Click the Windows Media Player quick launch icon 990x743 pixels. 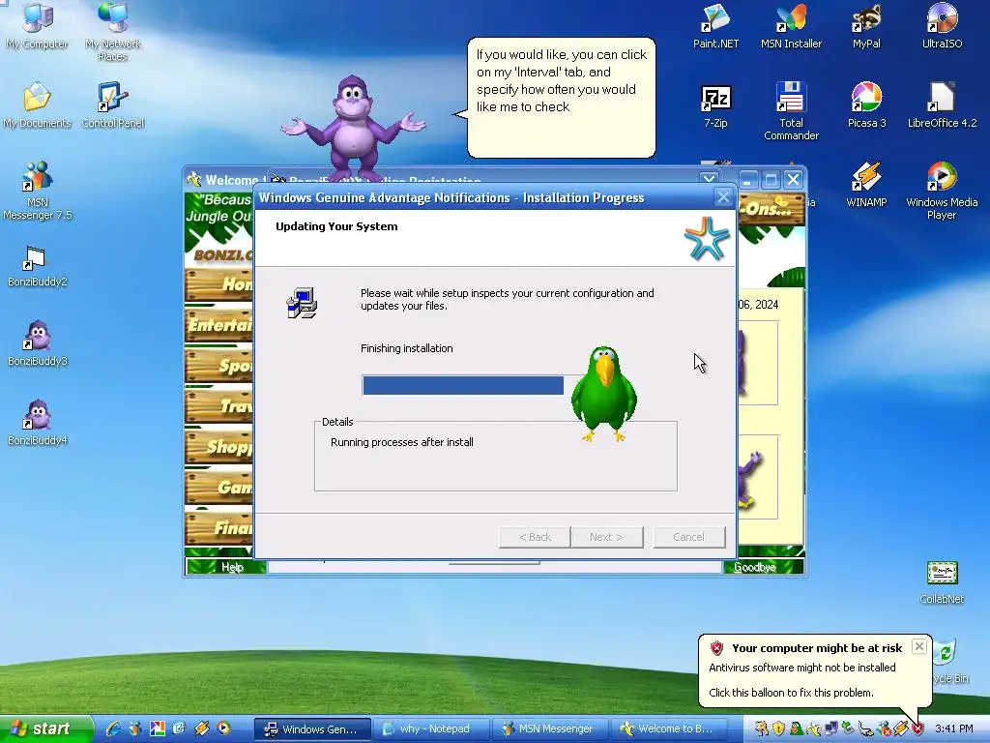tap(223, 728)
